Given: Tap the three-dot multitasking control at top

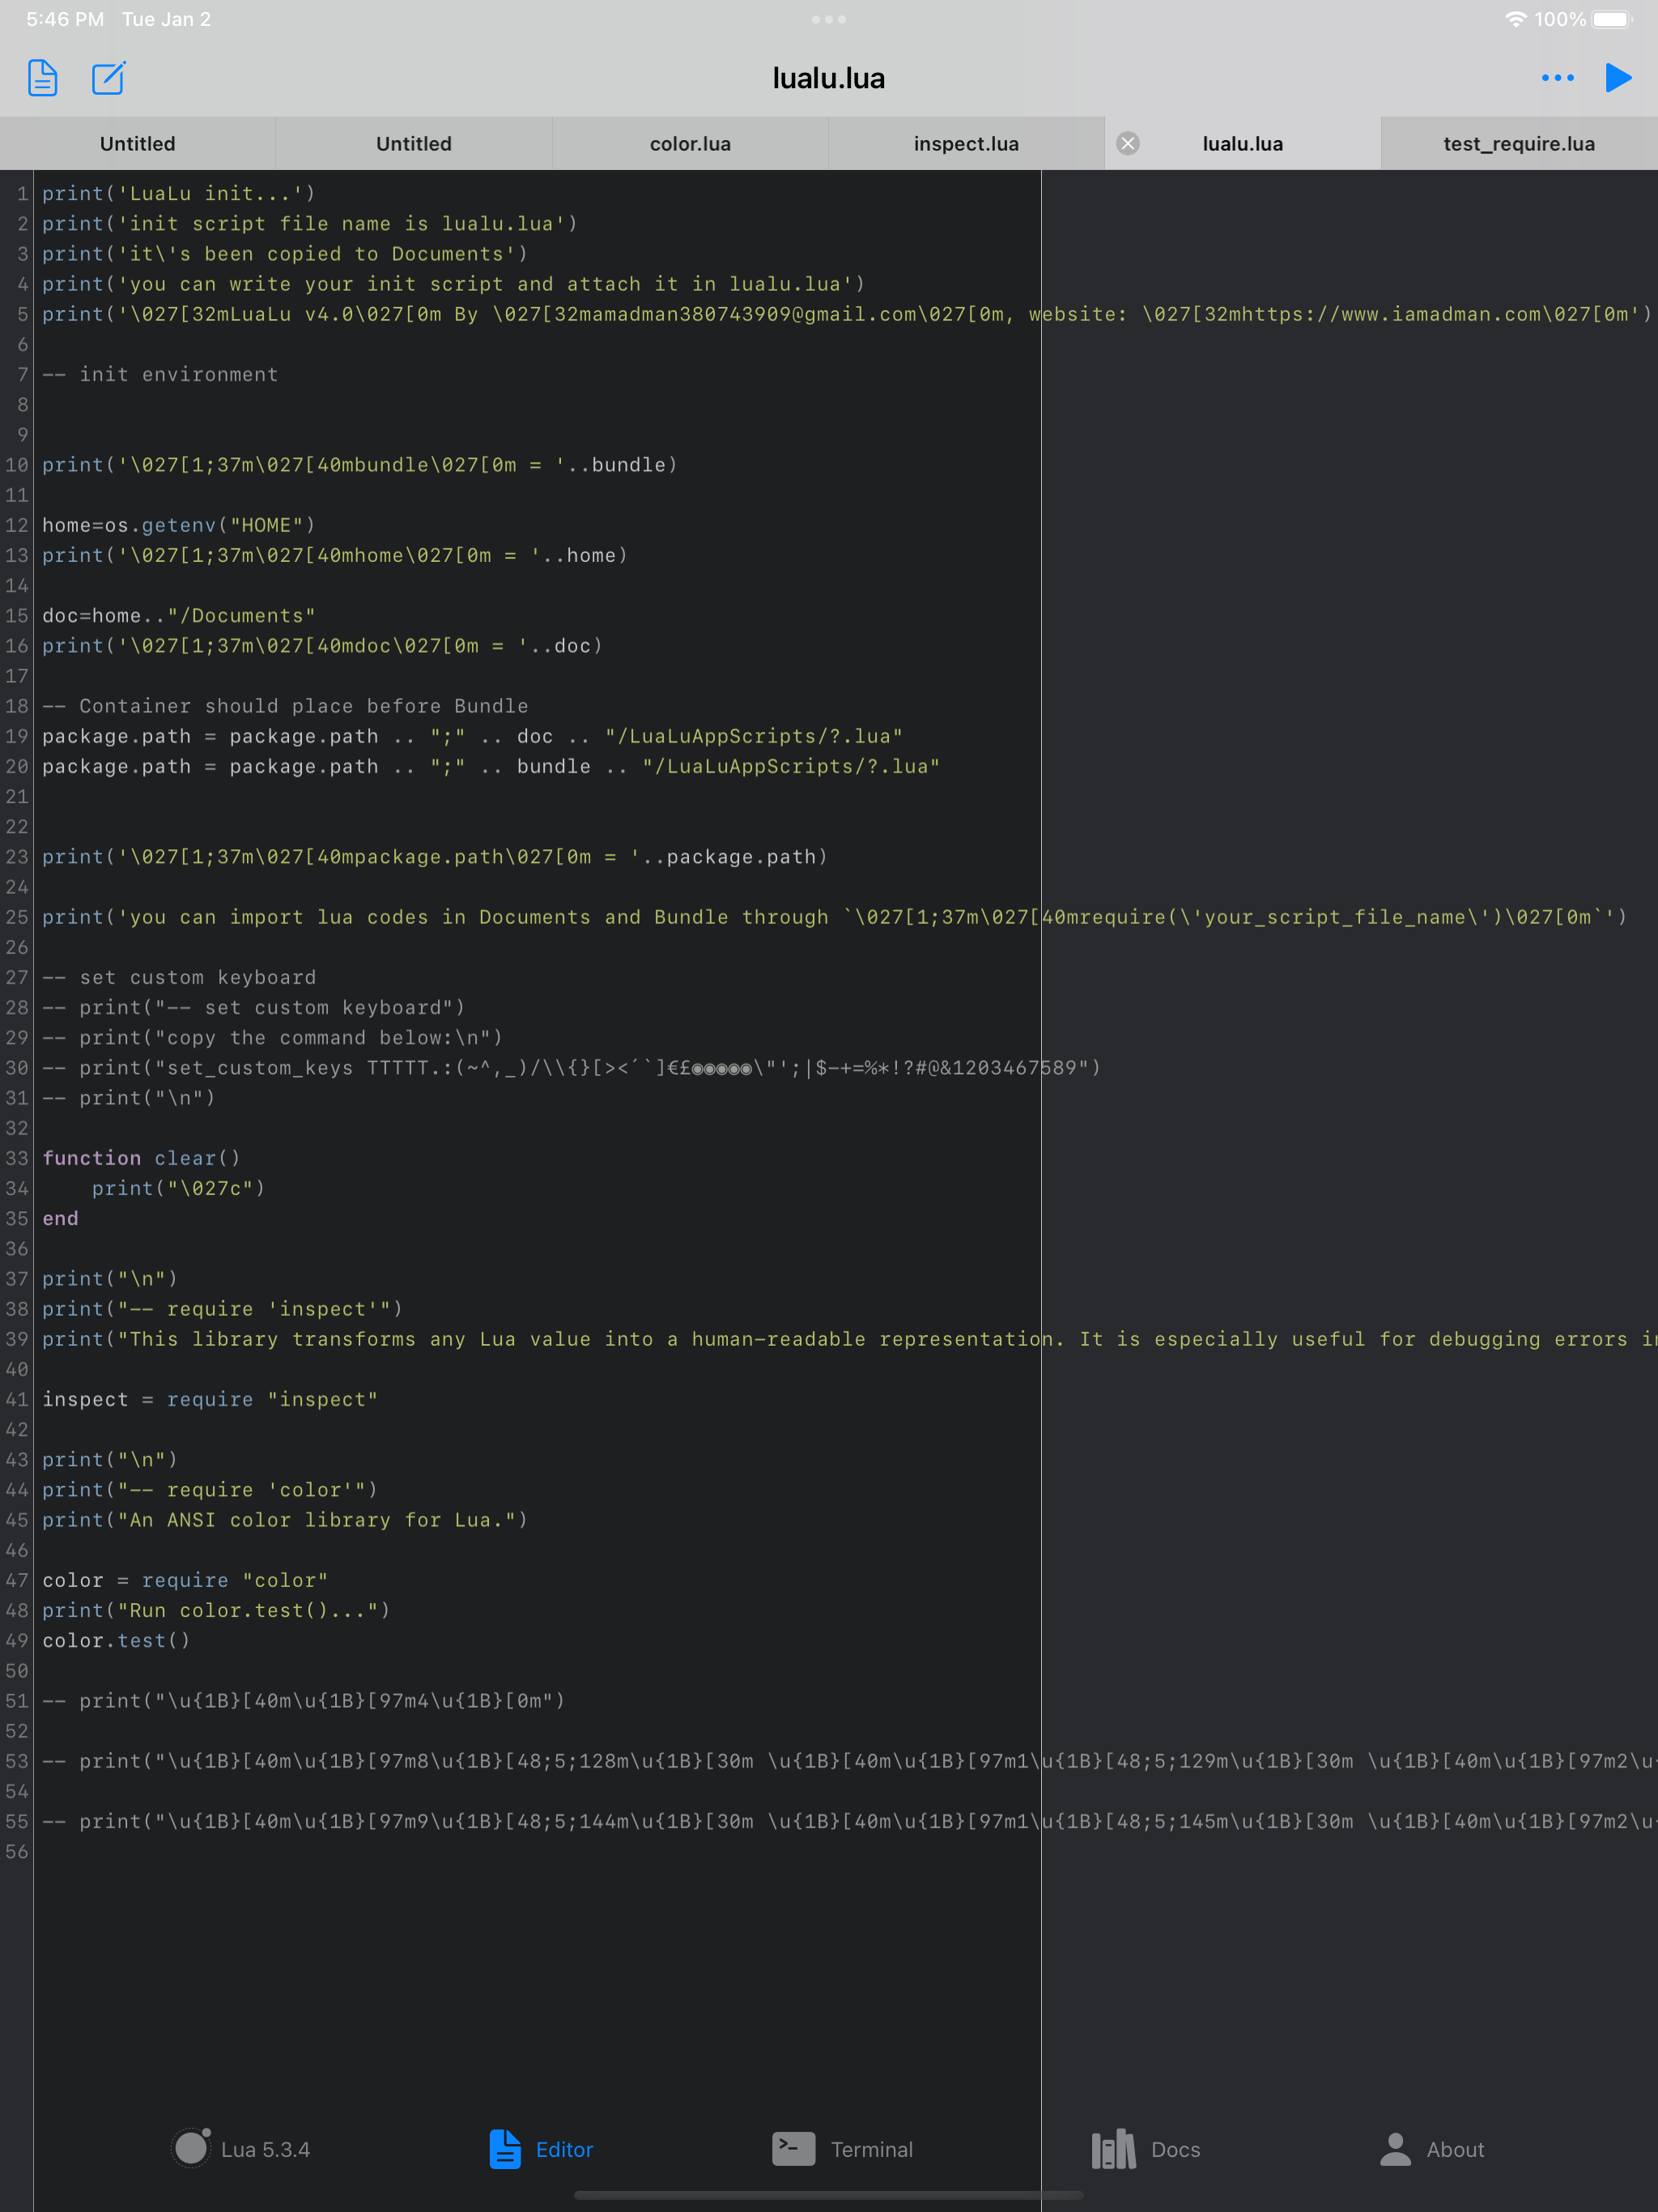Looking at the screenshot, I should tap(829, 19).
